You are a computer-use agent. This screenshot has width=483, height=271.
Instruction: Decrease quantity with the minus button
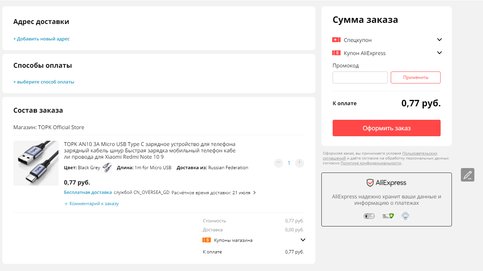(x=279, y=163)
